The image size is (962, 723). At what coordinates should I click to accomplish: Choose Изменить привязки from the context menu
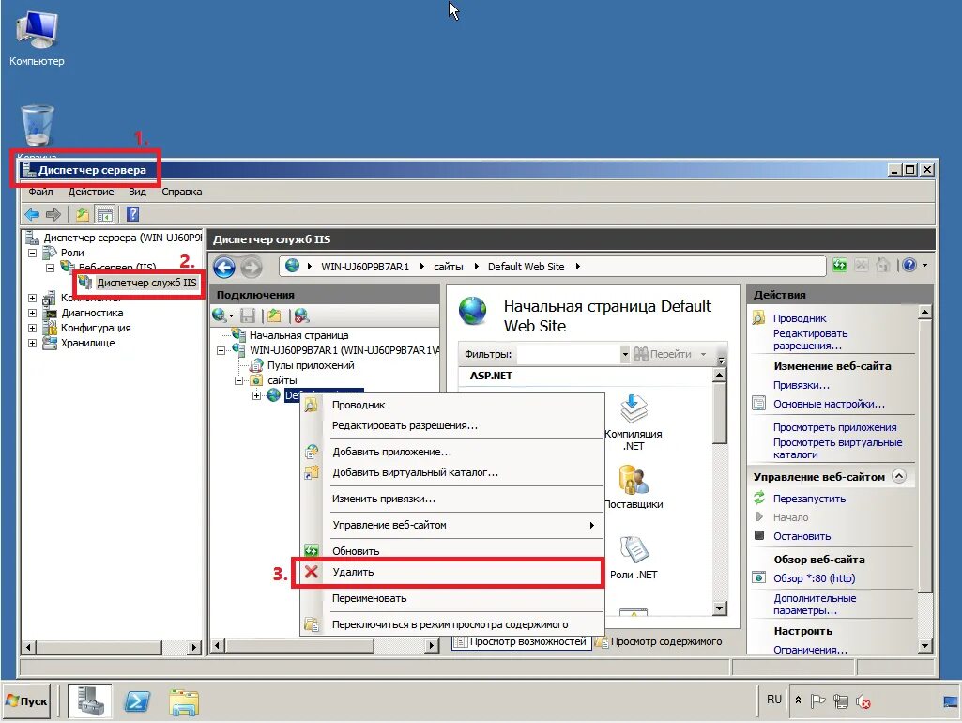(x=451, y=499)
